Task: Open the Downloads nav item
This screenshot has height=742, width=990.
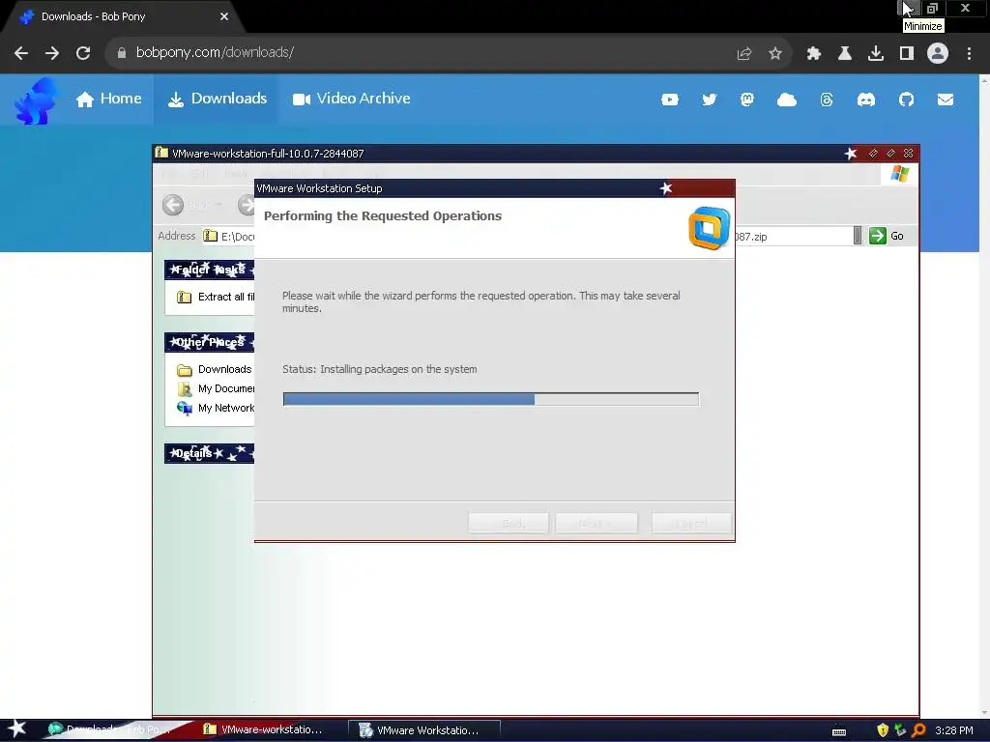Action: [x=217, y=100]
